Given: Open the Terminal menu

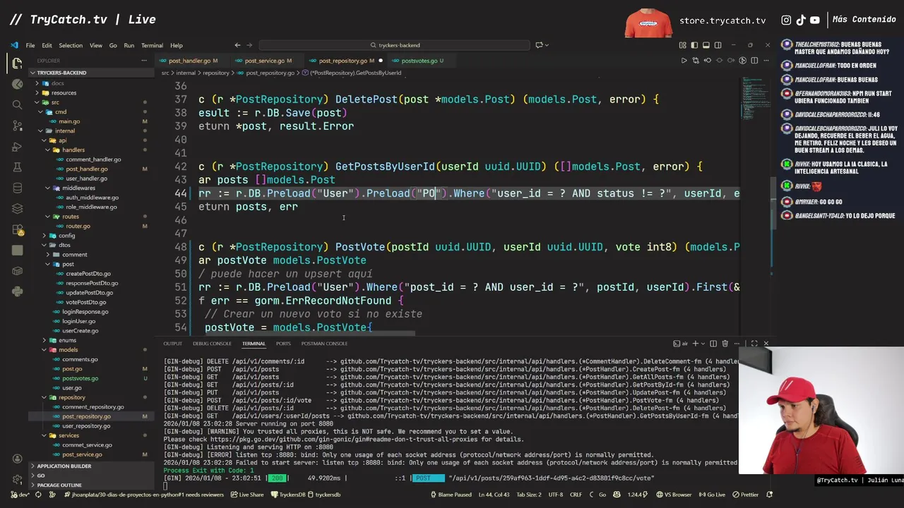Looking at the screenshot, I should (x=152, y=45).
